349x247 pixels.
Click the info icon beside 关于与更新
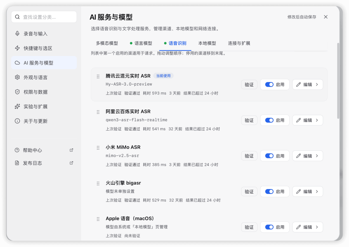click(17, 121)
